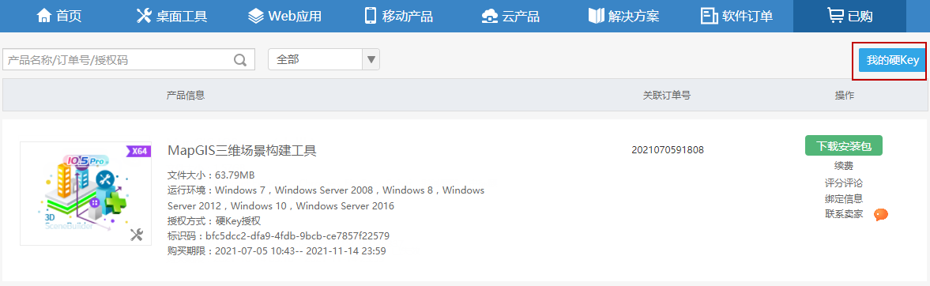Screen dimensions: 930x286
Task: Click the 绑定信息 link
Action: (x=843, y=199)
